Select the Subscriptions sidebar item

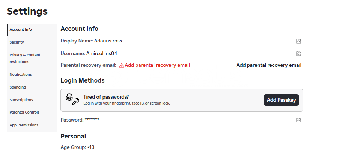click(32, 100)
